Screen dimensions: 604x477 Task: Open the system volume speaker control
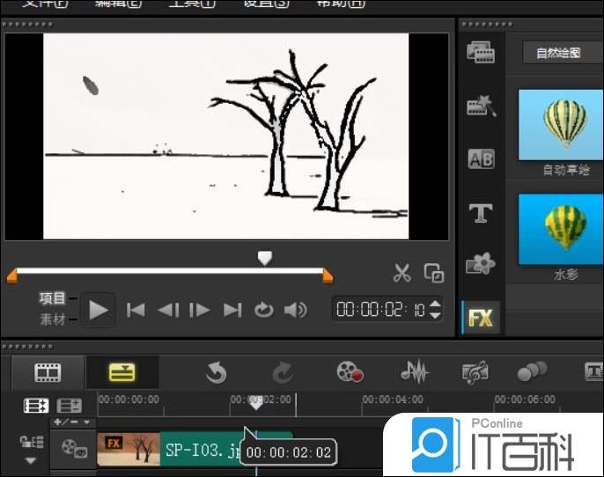[295, 310]
